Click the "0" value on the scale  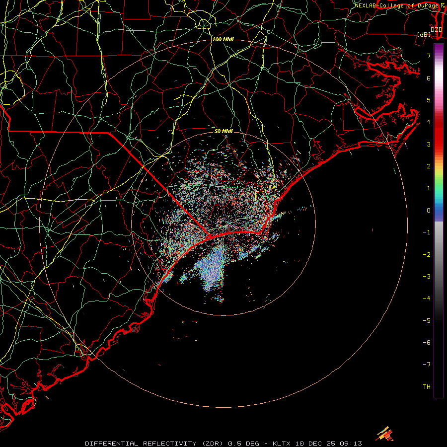(x=429, y=211)
